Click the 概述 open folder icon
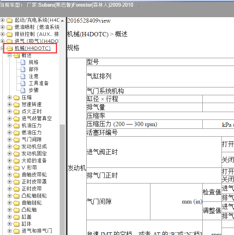 pyautogui.click(x=17, y=55)
